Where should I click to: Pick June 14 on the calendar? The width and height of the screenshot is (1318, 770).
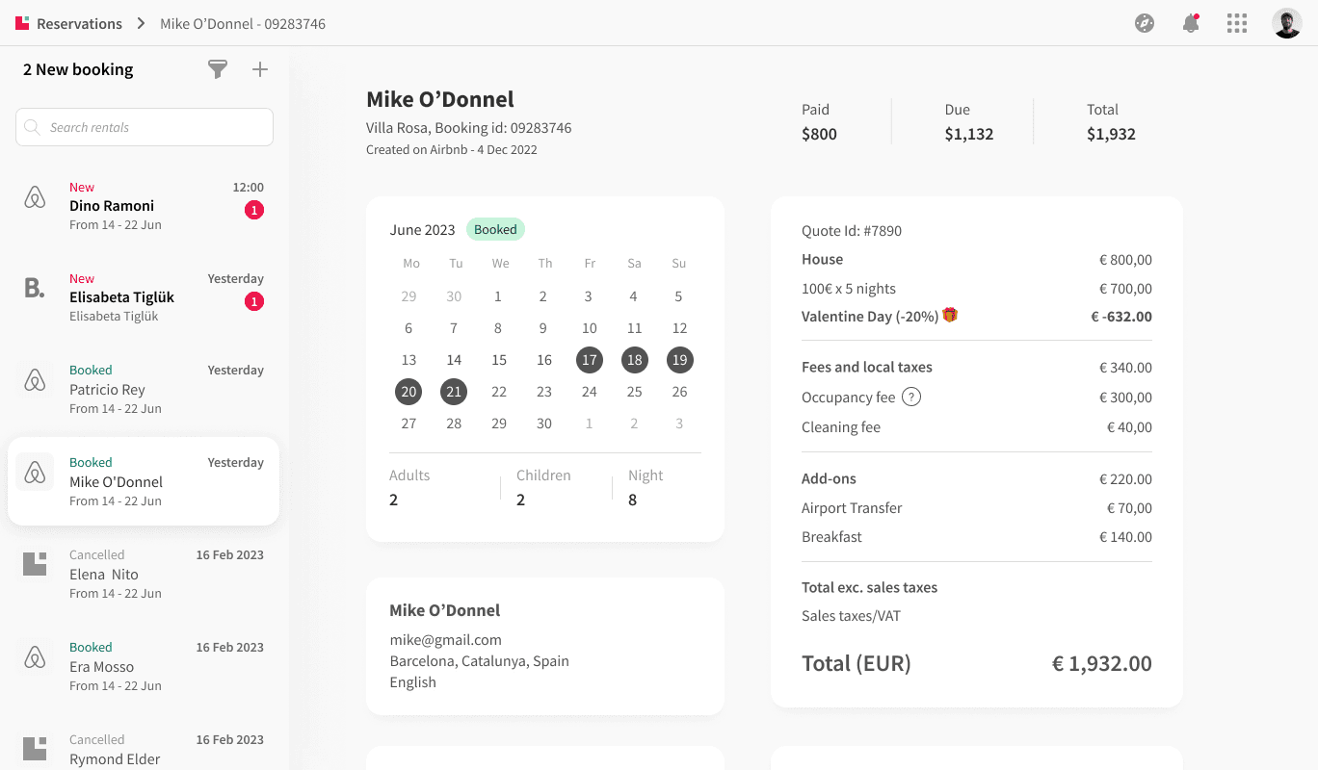[x=454, y=360]
